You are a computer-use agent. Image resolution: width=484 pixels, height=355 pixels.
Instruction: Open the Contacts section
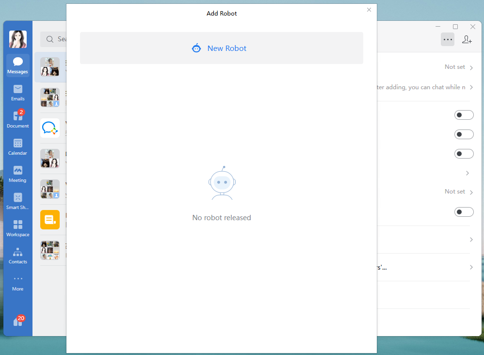click(x=17, y=255)
